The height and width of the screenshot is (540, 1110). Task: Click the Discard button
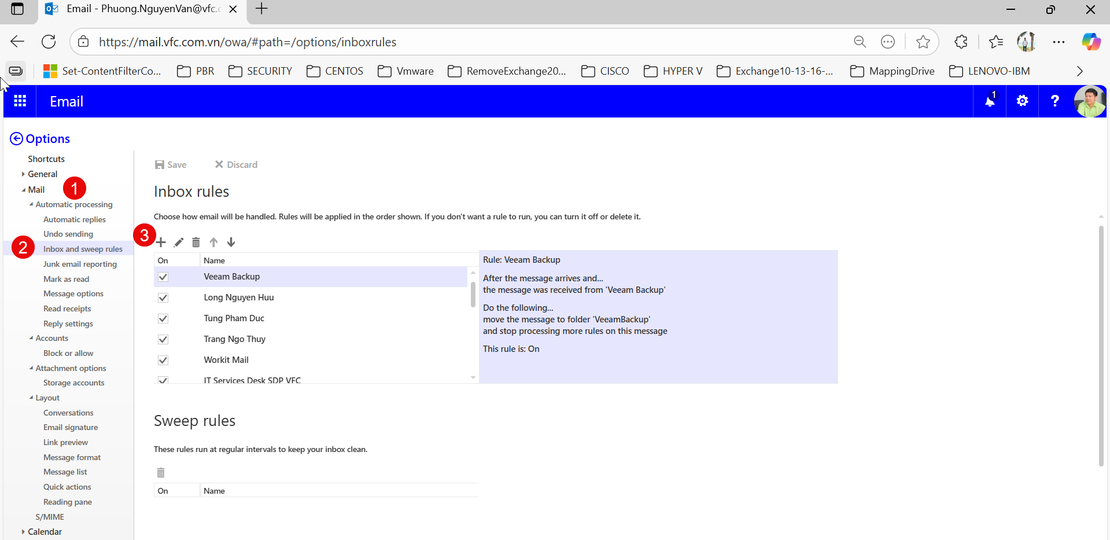[236, 165]
